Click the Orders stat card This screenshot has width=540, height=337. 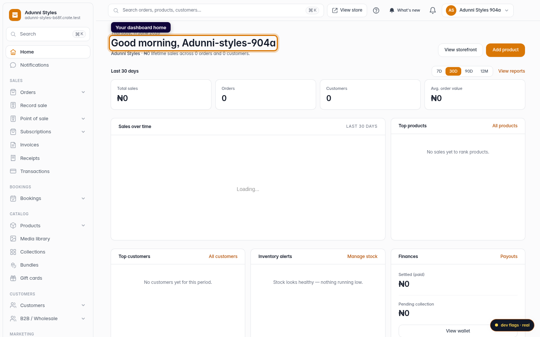pos(265,95)
